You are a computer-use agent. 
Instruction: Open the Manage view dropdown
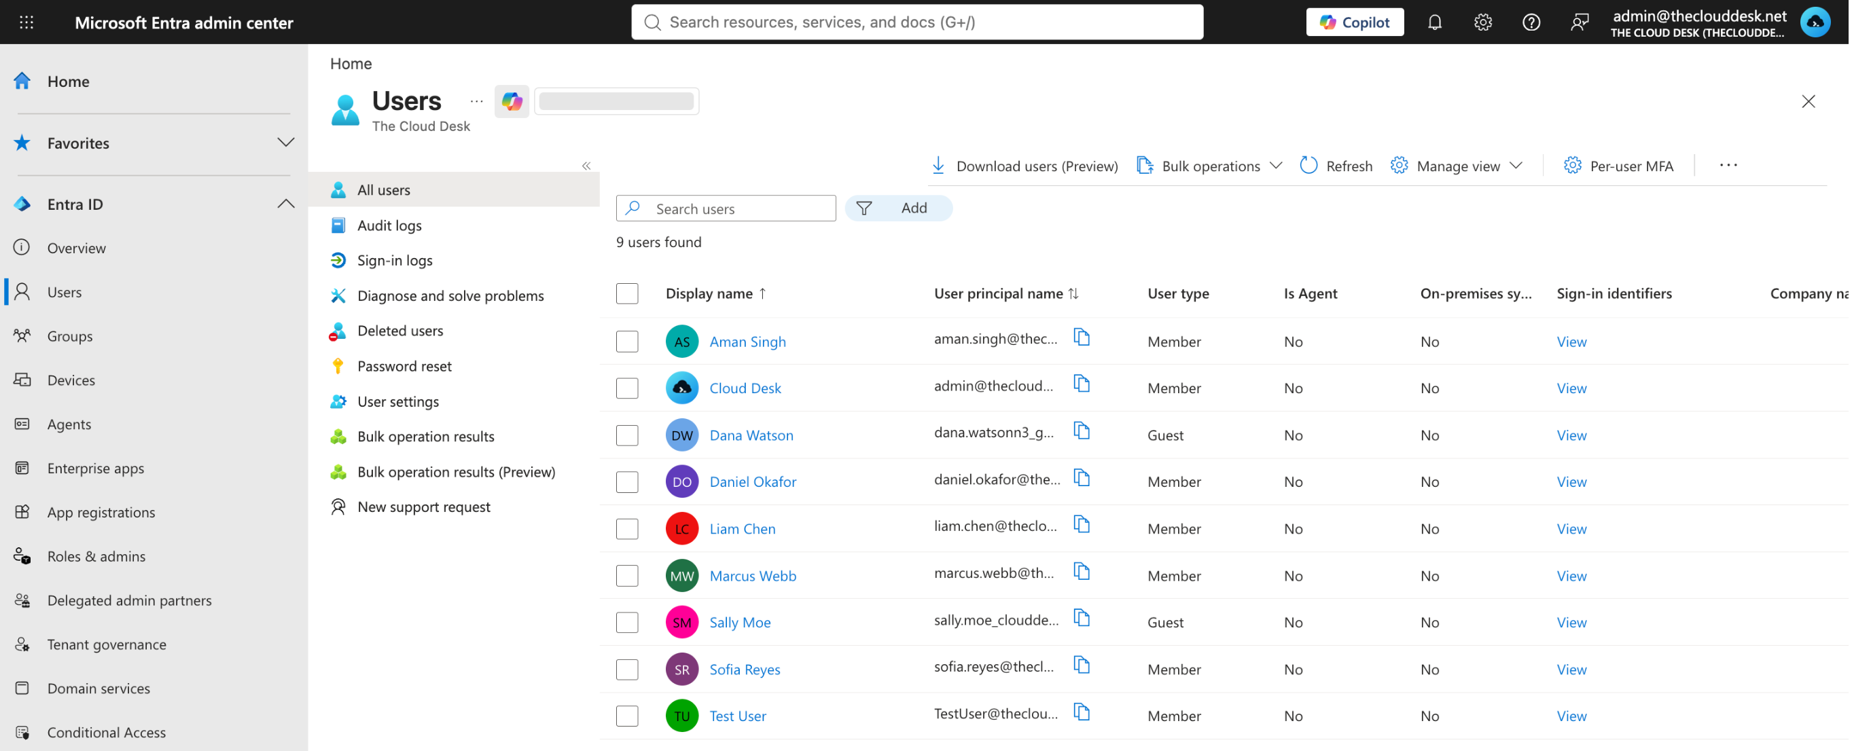pyautogui.click(x=1456, y=166)
